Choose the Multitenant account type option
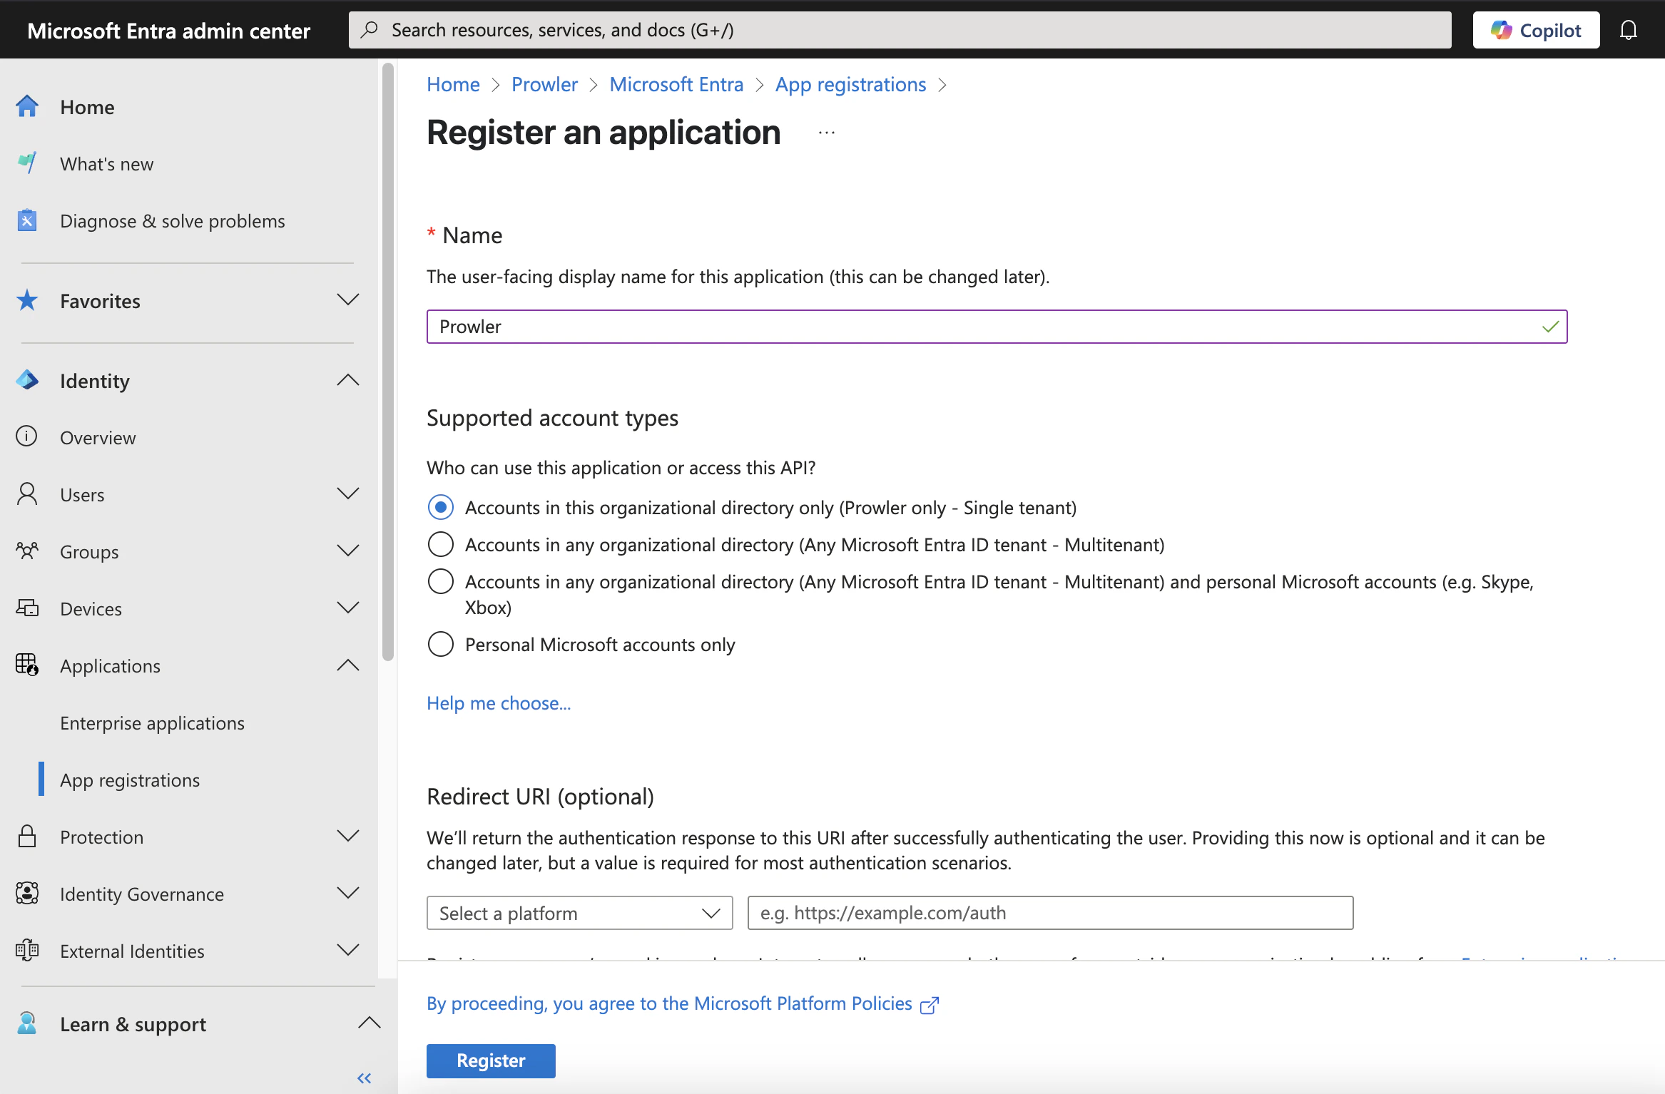 point(441,544)
